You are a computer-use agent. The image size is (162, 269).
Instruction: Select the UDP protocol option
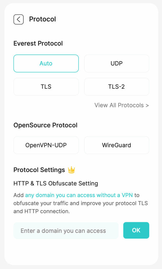pos(117,63)
